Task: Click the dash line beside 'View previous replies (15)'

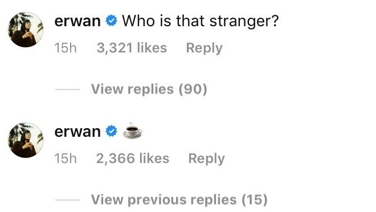Action: 68,200
